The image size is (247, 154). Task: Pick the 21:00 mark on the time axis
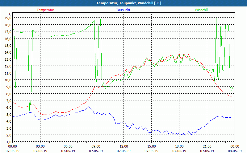click(207, 146)
